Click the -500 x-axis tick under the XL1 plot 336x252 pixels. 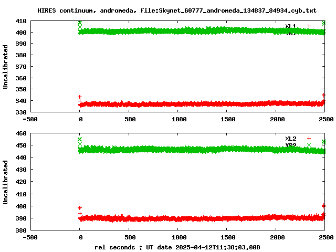tap(30, 119)
